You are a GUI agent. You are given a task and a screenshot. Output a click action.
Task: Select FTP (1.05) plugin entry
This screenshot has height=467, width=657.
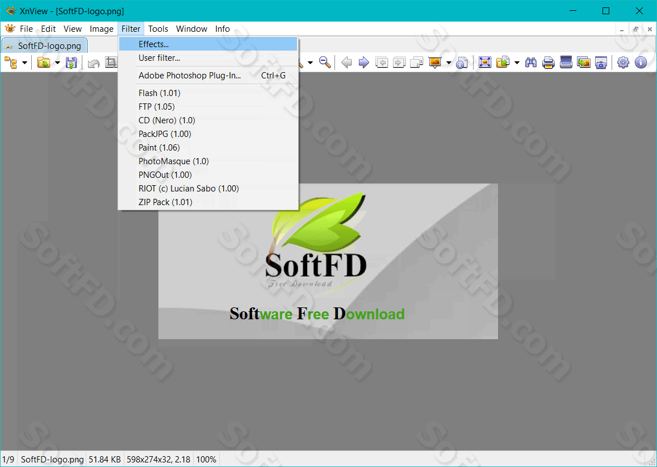coord(208,106)
